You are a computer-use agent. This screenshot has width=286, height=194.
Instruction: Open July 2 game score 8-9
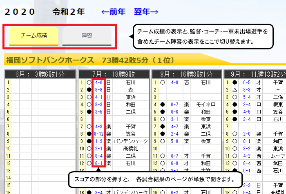(x=99, y=90)
